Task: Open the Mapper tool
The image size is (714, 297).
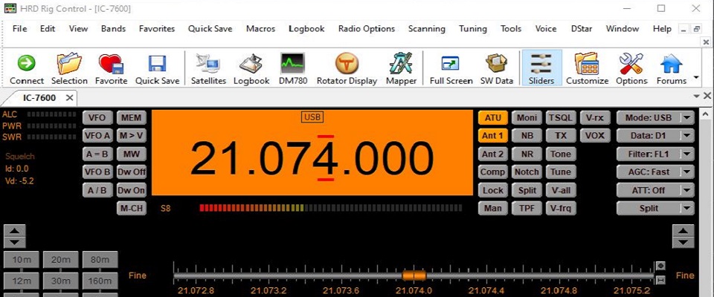Action: pos(401,68)
